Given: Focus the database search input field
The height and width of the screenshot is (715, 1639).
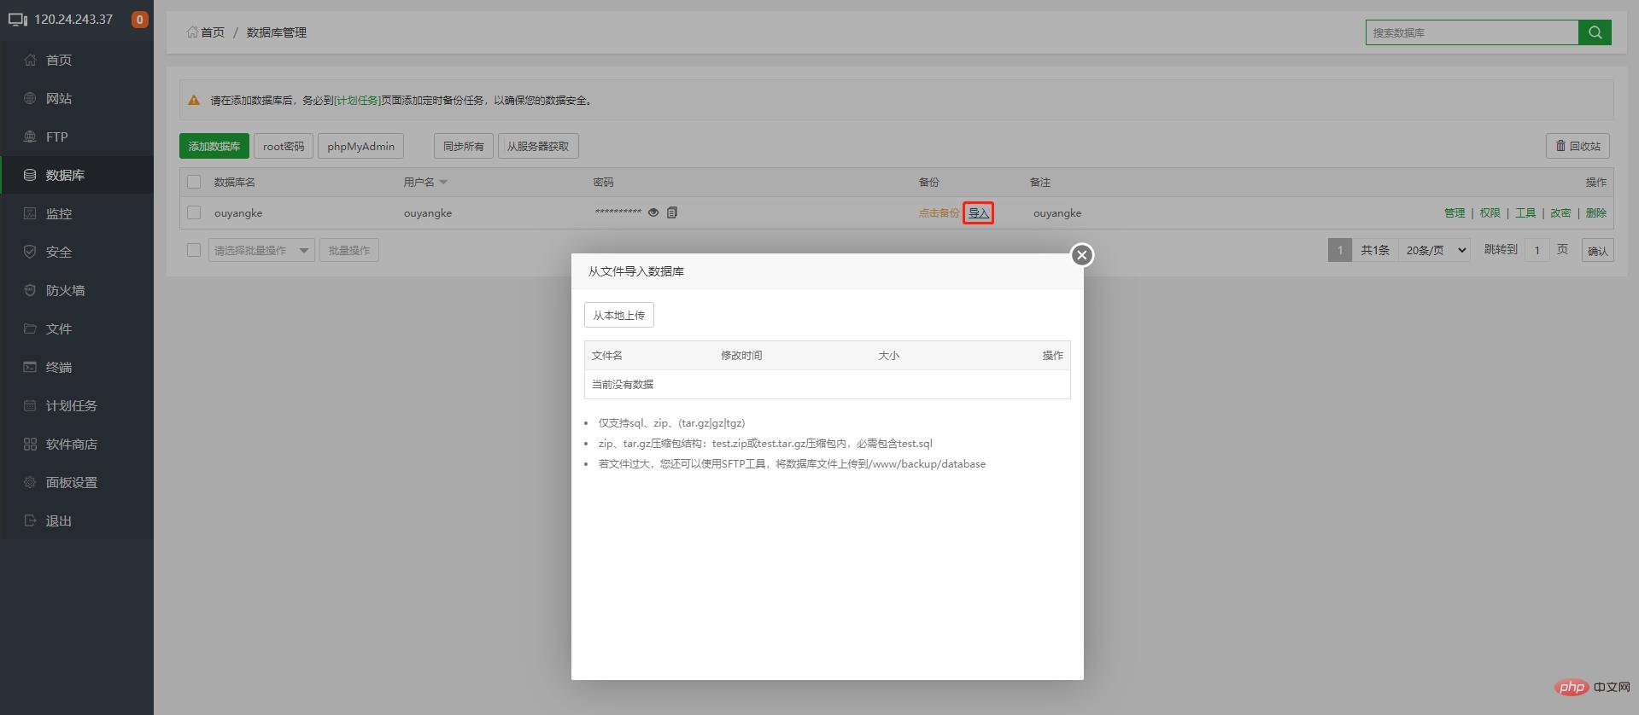Looking at the screenshot, I should point(1471,32).
